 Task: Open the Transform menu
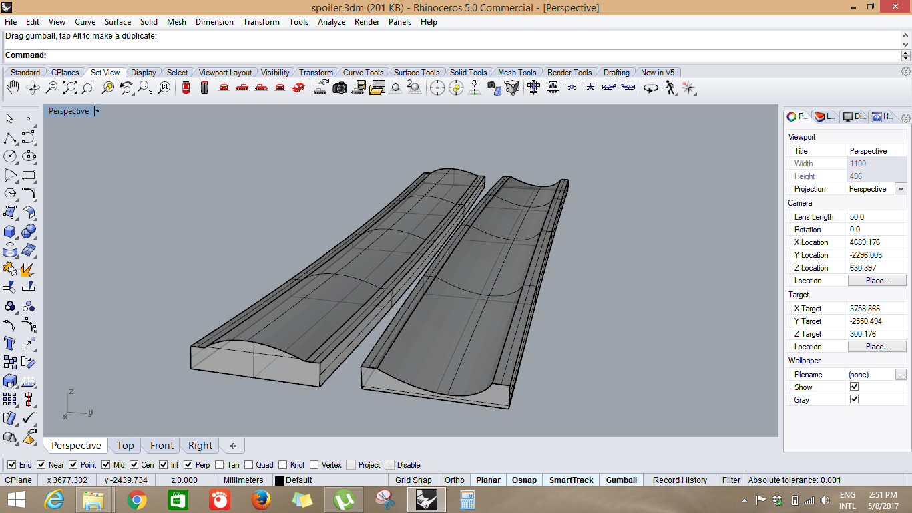[261, 22]
